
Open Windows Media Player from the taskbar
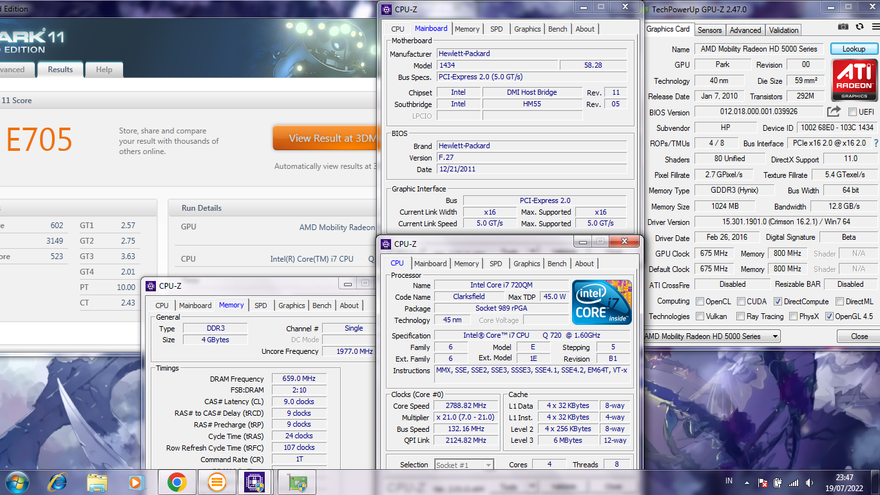(135, 482)
